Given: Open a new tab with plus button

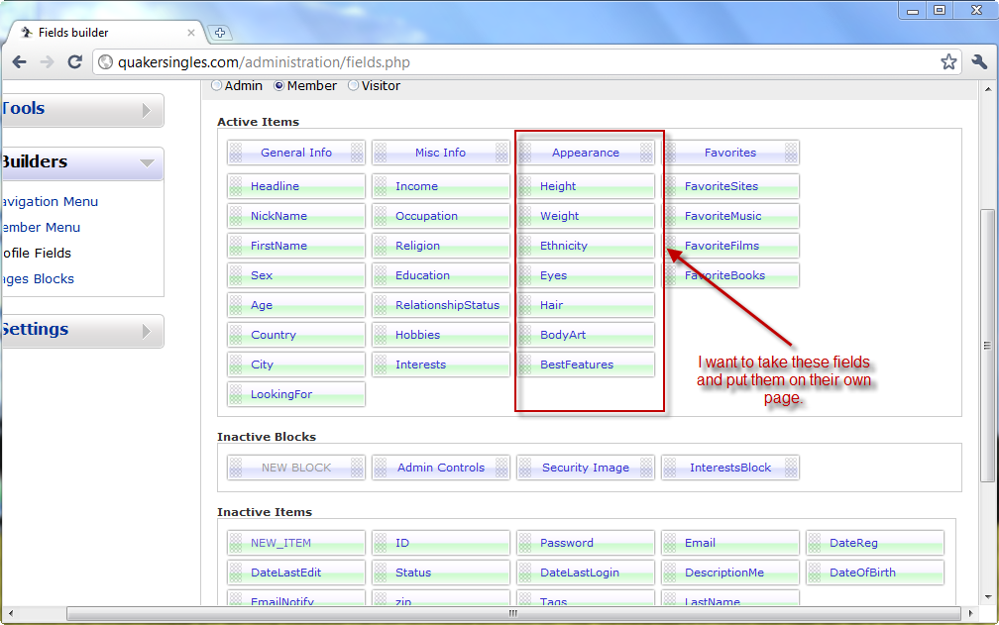Looking at the screenshot, I should tap(220, 33).
